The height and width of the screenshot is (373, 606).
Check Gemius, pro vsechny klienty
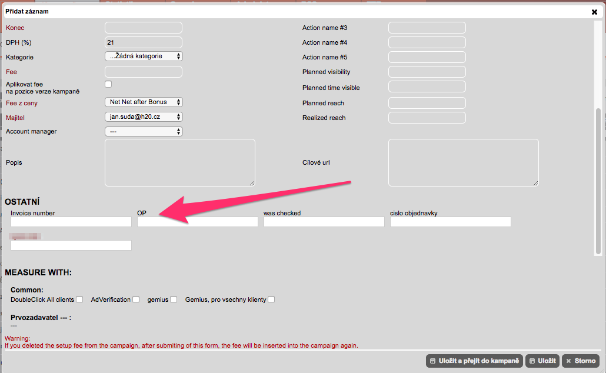271,299
